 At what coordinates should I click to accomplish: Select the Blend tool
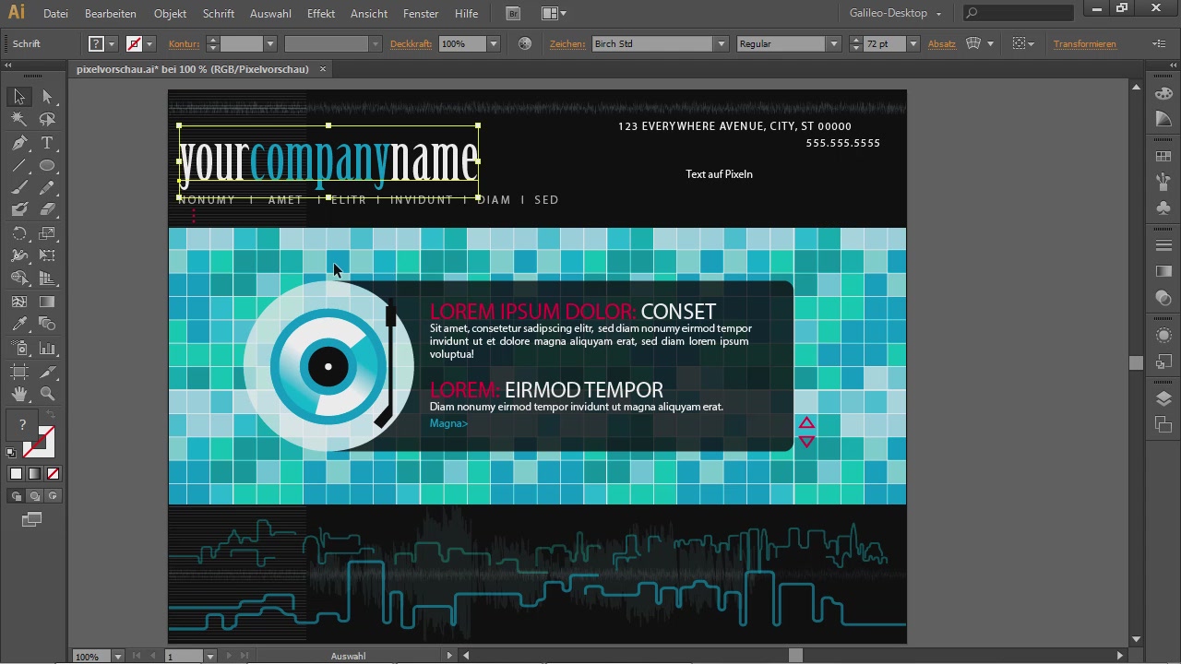point(47,325)
